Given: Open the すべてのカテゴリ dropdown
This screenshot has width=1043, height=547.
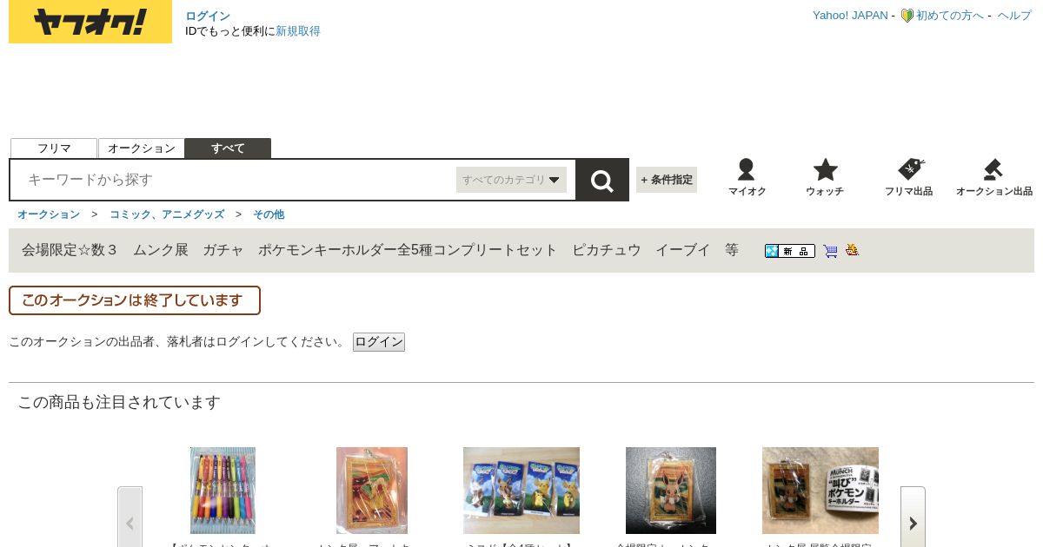Looking at the screenshot, I should click(x=511, y=180).
